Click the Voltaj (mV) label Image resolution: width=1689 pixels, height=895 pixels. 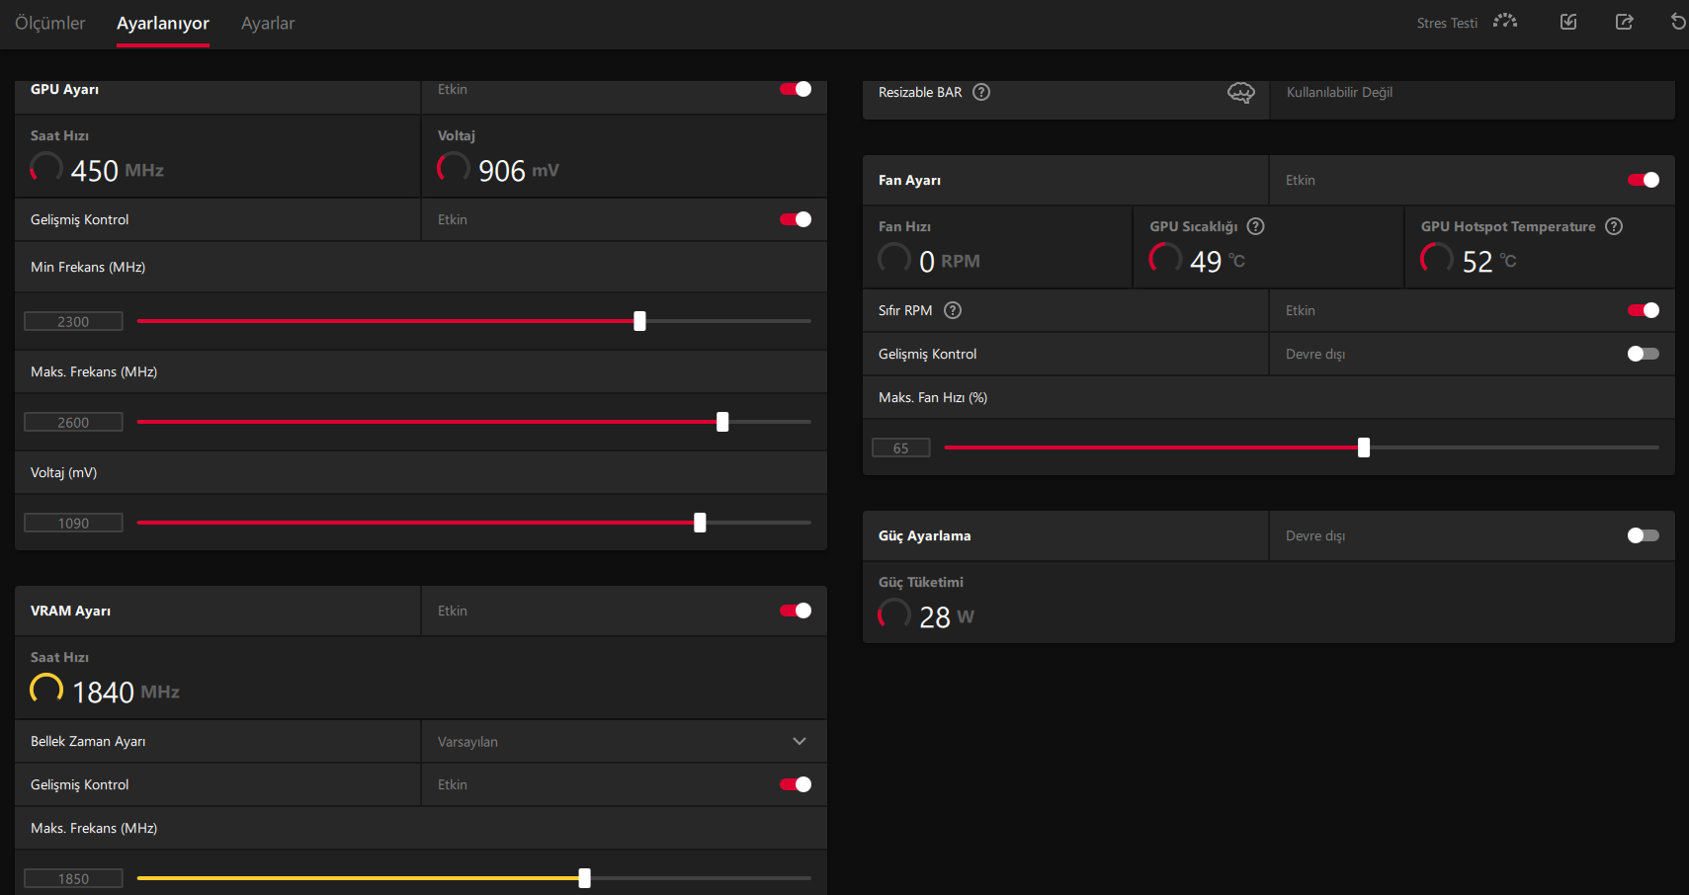coord(64,472)
